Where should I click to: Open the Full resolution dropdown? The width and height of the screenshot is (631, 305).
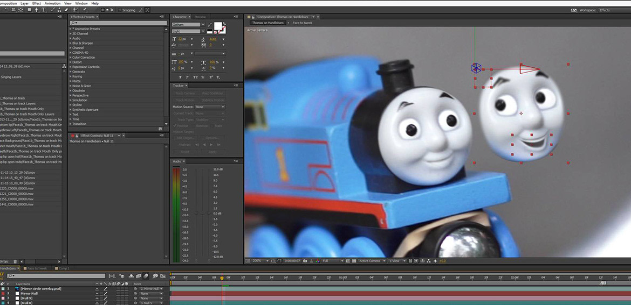click(x=333, y=261)
